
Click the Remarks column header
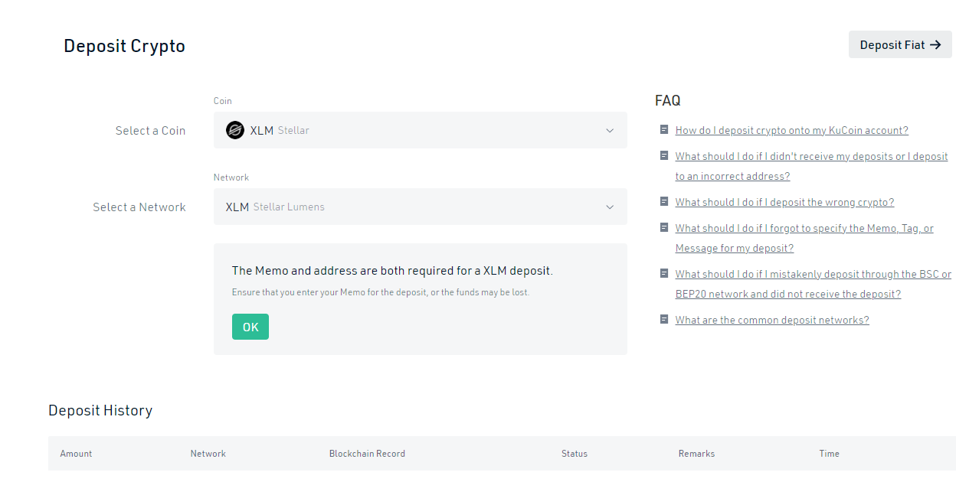pos(696,454)
